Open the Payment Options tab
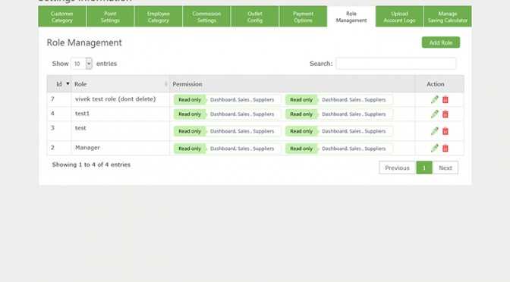Screen dimensions: 510x282 point(303,17)
